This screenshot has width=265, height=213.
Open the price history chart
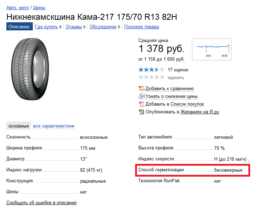pyautogui.click(x=212, y=49)
